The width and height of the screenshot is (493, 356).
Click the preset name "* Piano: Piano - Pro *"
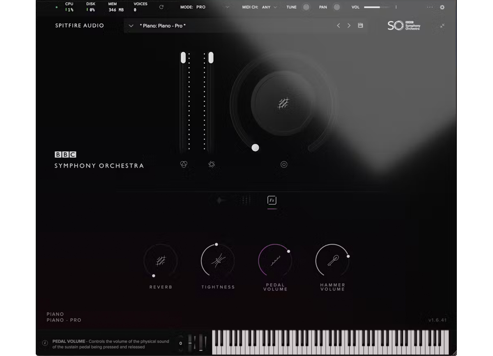click(x=163, y=26)
